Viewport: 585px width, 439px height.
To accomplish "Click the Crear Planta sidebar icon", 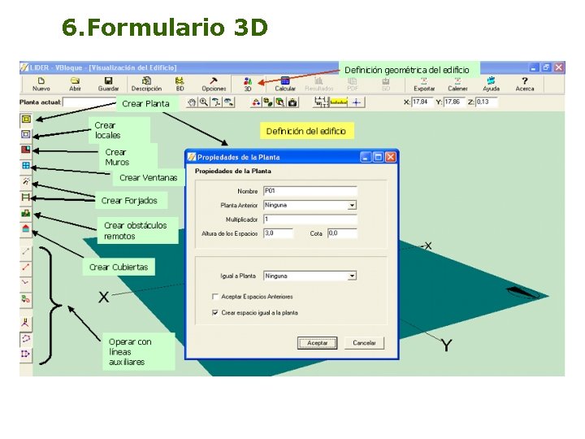I will (x=26, y=119).
